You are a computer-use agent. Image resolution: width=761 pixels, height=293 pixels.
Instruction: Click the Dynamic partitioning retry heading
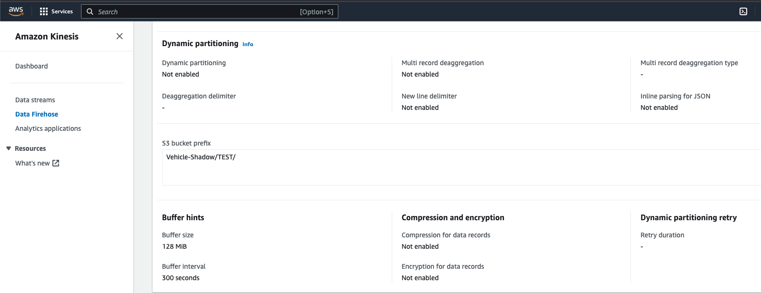tap(689, 217)
